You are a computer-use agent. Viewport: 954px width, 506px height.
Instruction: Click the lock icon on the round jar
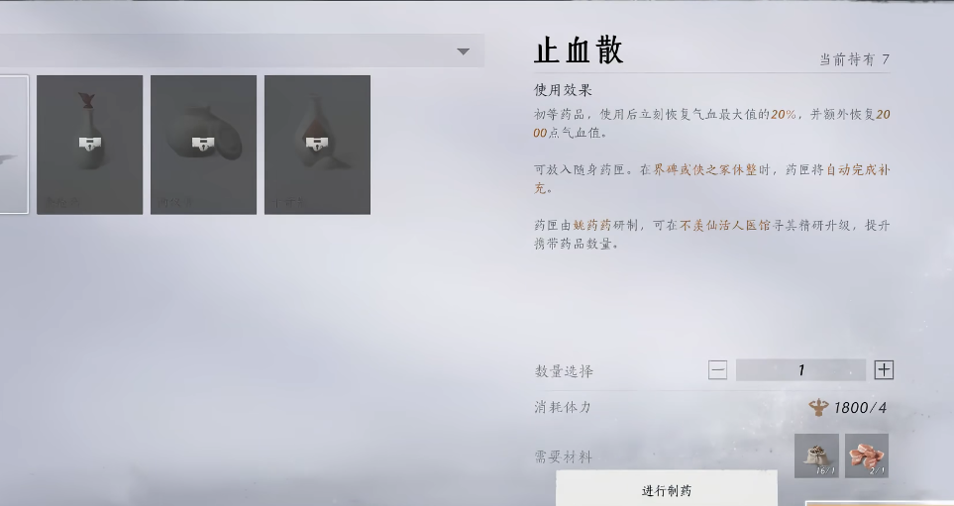tap(203, 145)
